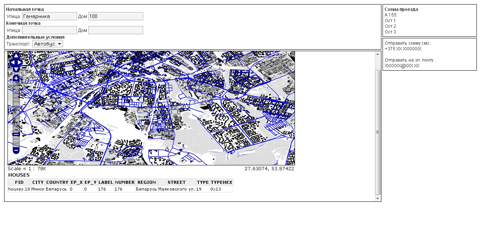Focus the street field containing Гамарника
481x230 pixels.
50,16
